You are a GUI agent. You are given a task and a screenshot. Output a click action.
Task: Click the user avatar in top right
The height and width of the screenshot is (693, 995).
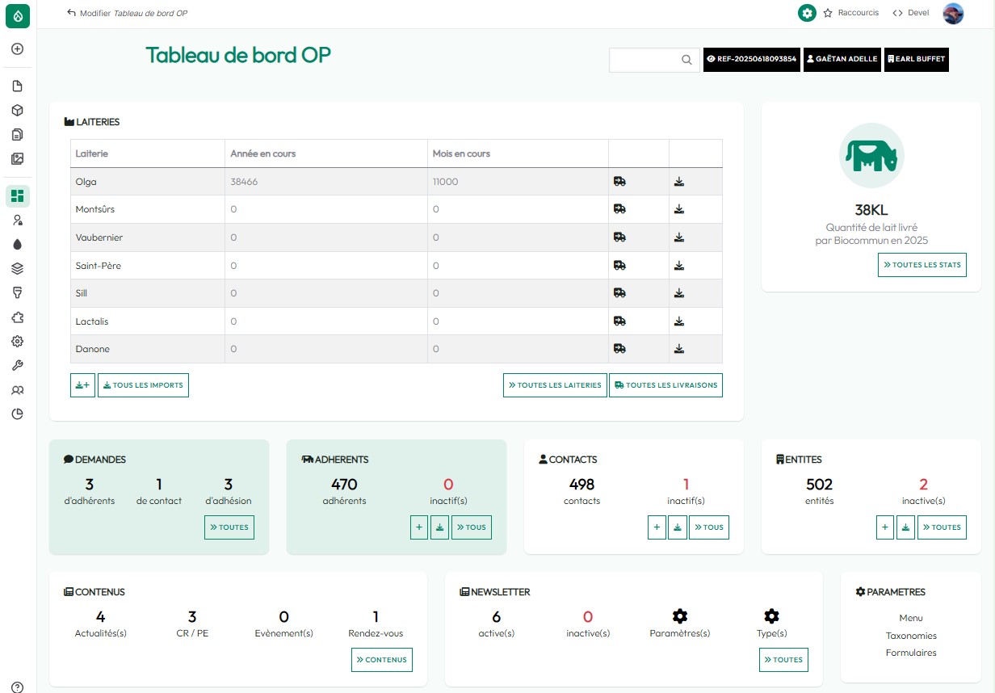[x=953, y=13]
